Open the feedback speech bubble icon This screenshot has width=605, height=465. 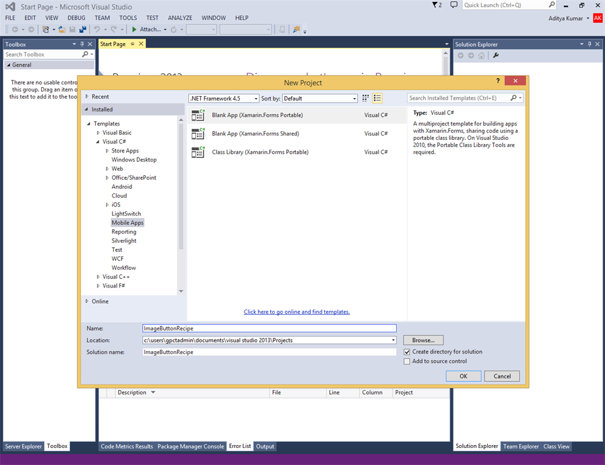click(x=454, y=5)
